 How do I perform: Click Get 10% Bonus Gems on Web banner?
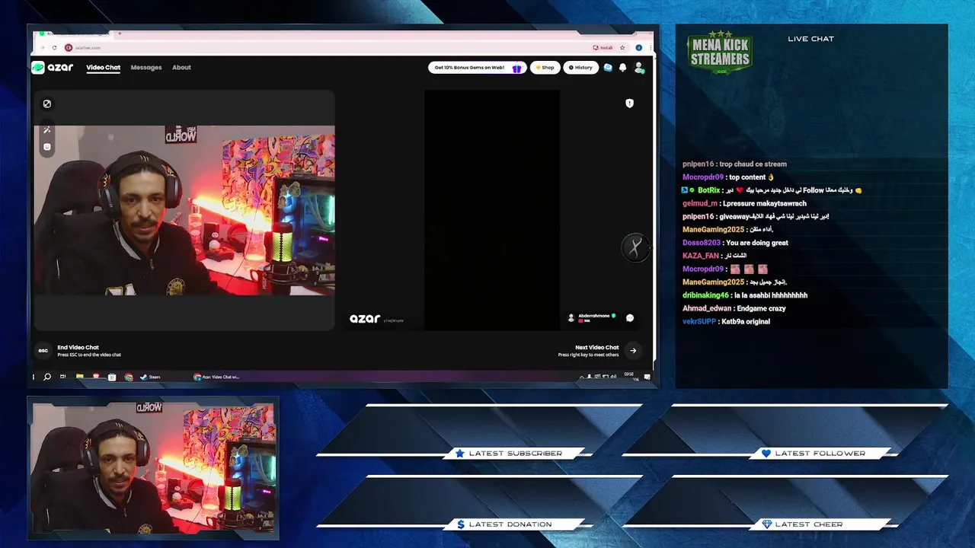click(477, 68)
